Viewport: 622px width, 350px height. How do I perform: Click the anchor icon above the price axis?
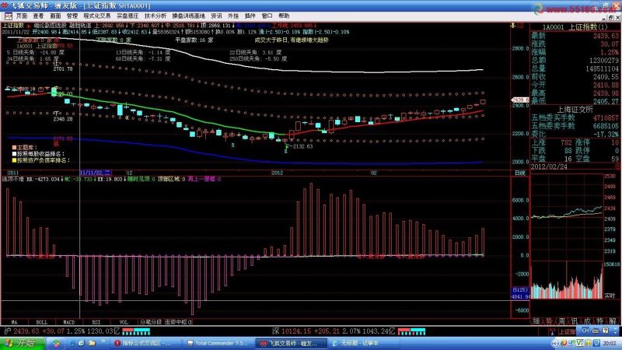click(x=512, y=26)
